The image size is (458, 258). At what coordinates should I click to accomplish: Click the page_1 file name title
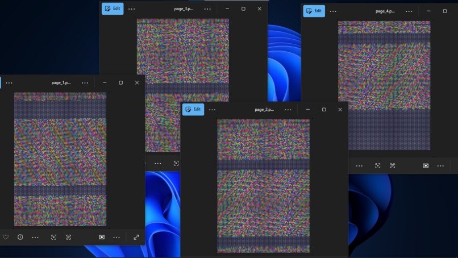[x=61, y=83]
